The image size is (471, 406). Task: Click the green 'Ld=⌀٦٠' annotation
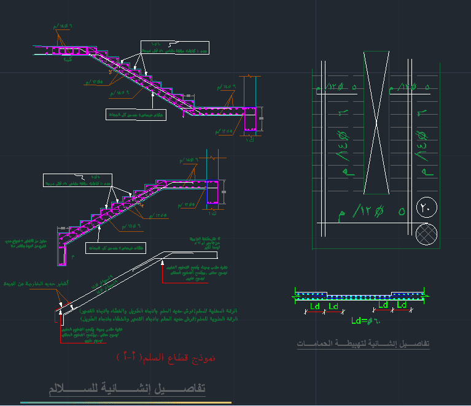pos(365,321)
